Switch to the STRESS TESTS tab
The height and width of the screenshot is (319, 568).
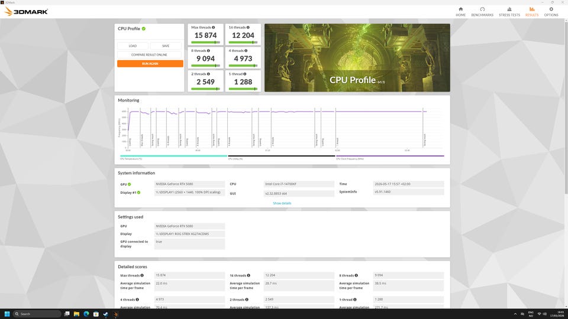coord(509,12)
